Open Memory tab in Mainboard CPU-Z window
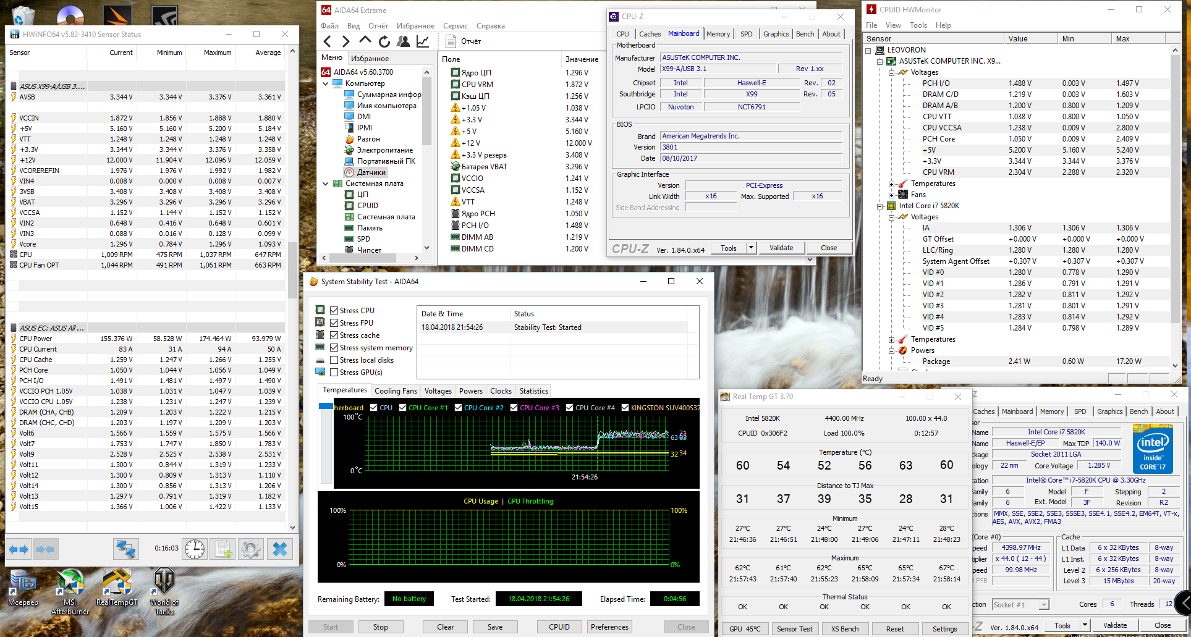 (718, 34)
